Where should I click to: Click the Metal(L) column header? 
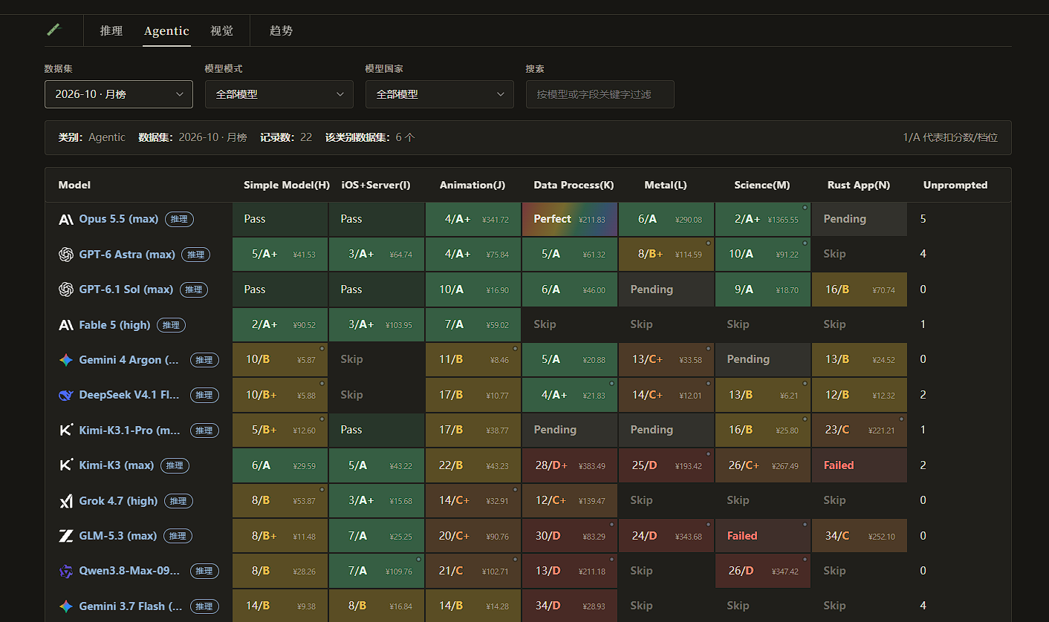pos(666,185)
